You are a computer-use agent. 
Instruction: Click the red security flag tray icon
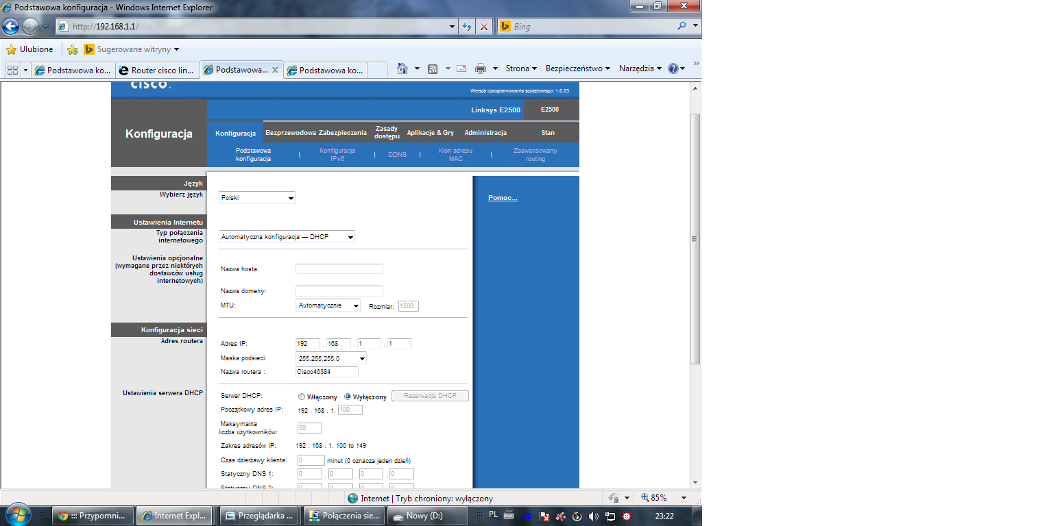click(x=544, y=516)
